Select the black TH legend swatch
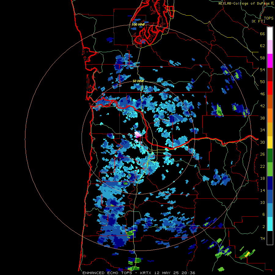Viewport: 275px width, 275px height. 270,238
